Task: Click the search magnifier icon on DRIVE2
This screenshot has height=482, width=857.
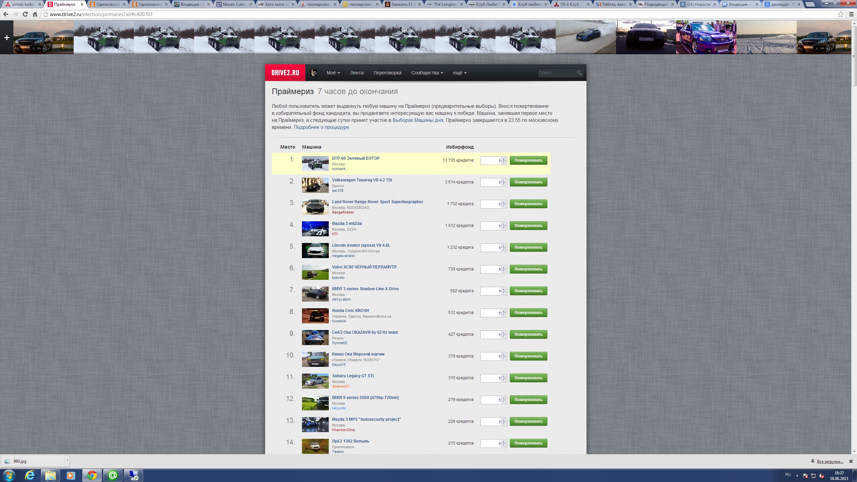Action: pos(579,73)
